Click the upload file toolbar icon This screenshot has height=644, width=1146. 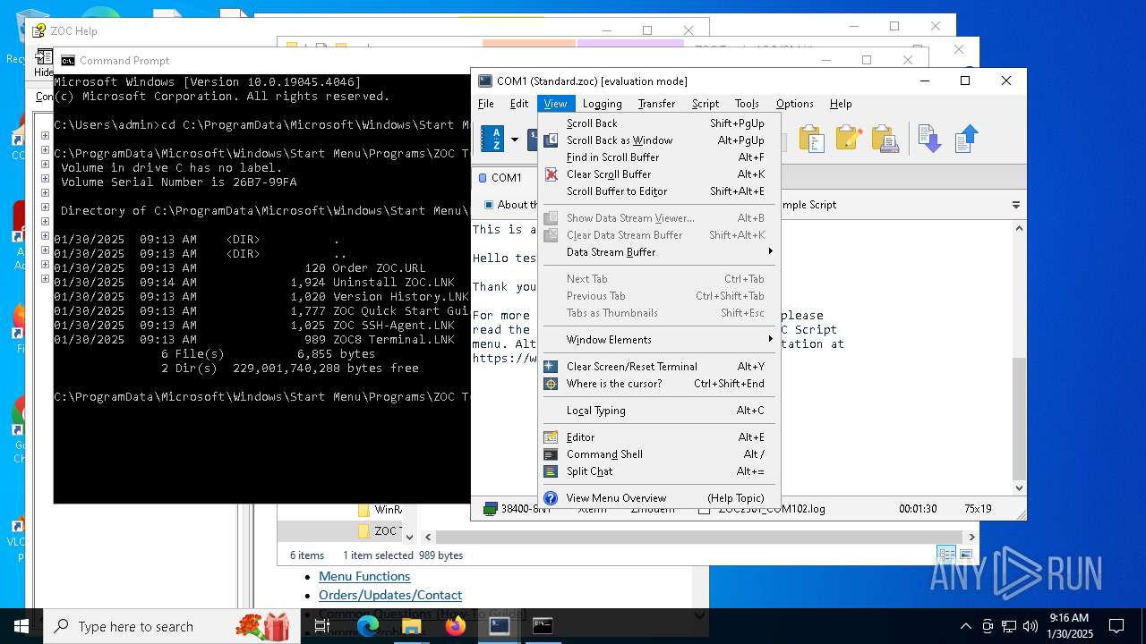coord(966,139)
